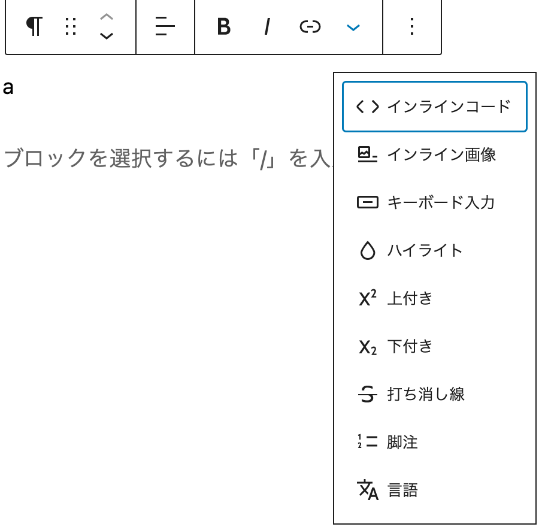
Task: Toggle インラインコード formatting
Action: 434,106
